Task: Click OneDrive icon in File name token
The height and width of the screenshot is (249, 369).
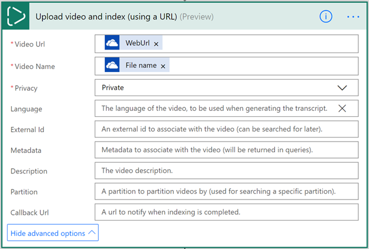Action: point(112,65)
